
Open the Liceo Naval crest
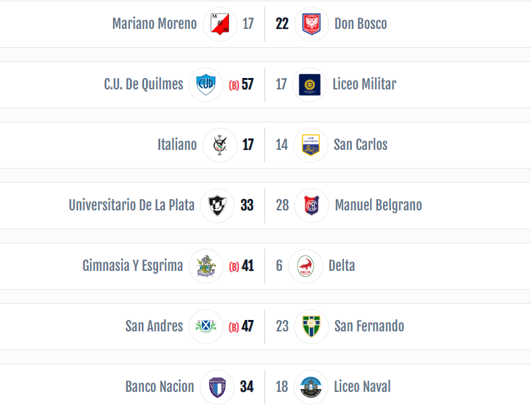[310, 387]
